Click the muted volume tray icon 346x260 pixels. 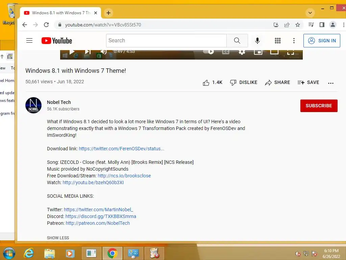[298, 254]
